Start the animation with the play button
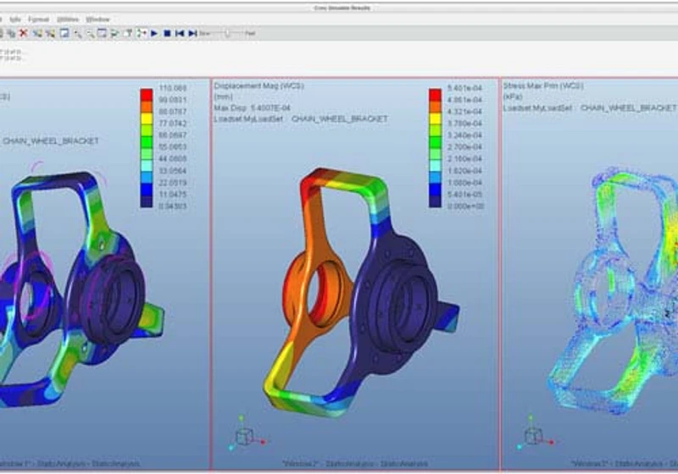678x474 pixels. [154, 33]
